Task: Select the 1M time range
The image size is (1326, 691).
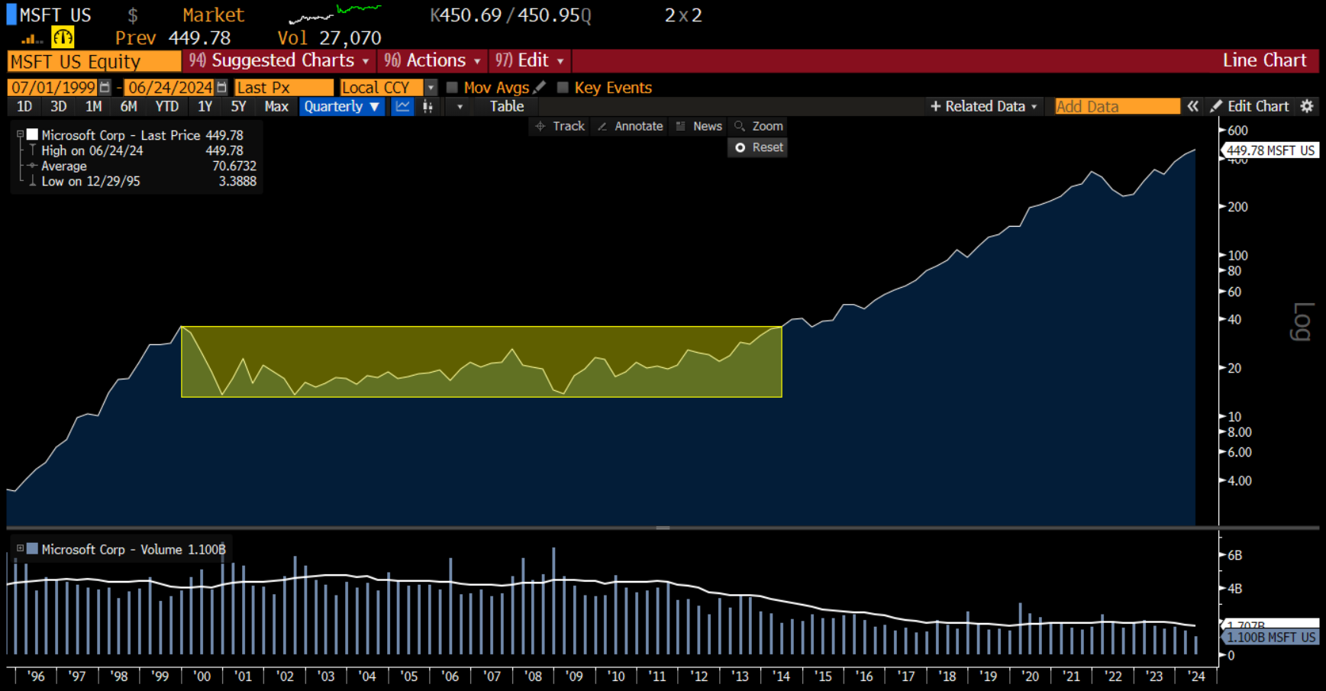Action: (93, 106)
